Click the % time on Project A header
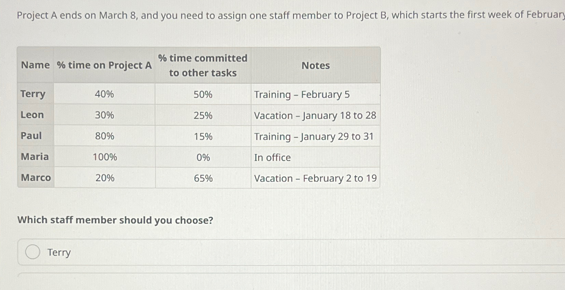This screenshot has height=290, width=565. [104, 65]
